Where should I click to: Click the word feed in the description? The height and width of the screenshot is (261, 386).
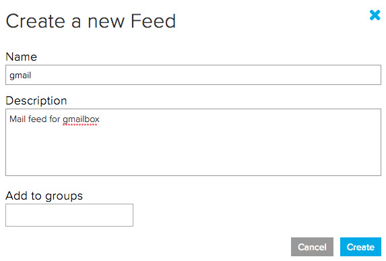38,119
